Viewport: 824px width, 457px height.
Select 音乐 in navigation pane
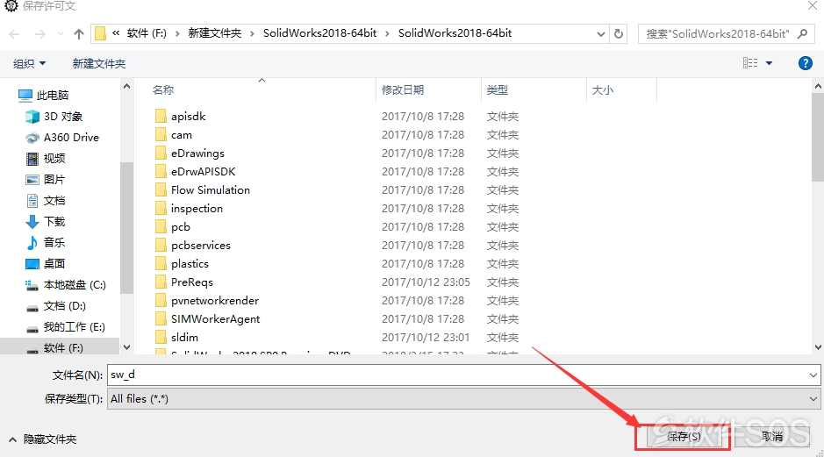pyautogui.click(x=46, y=242)
